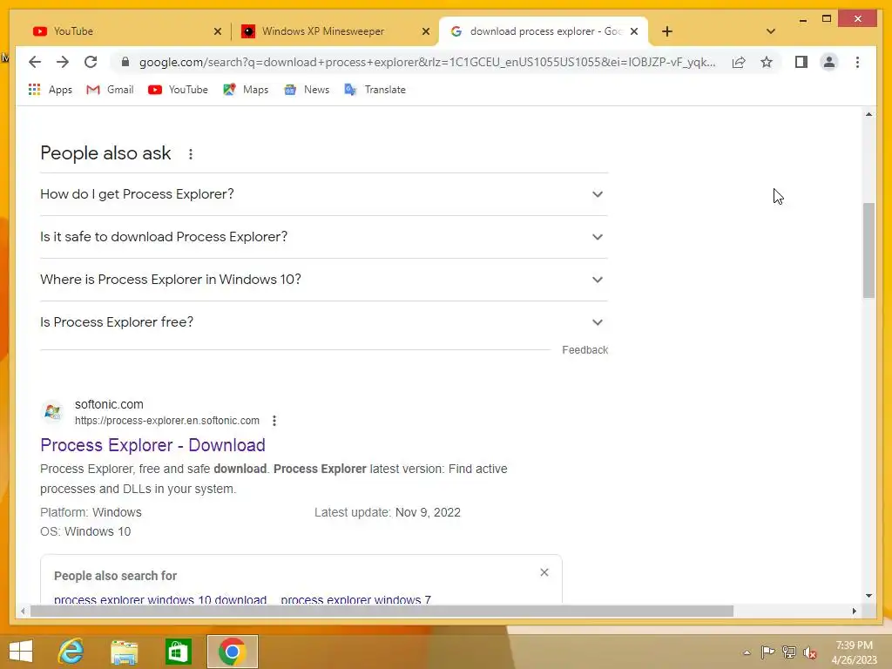This screenshot has width=892, height=669.
Task: Open the News bookmark
Action: point(307,90)
